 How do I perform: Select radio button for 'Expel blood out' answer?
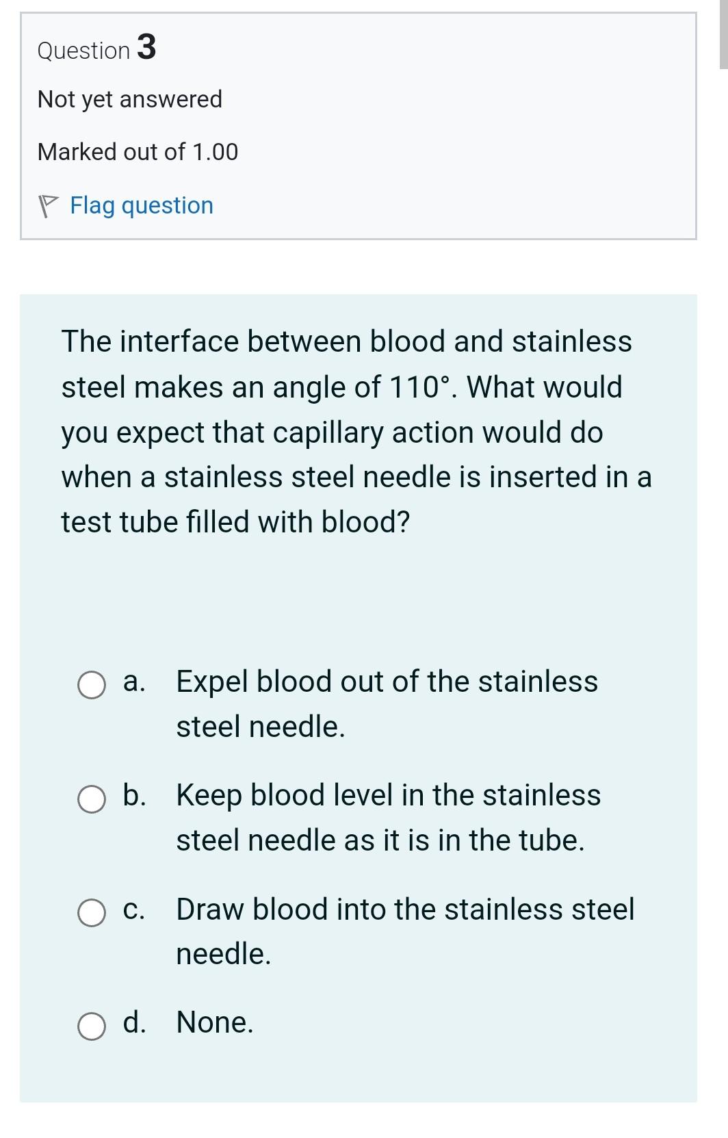[x=90, y=683]
